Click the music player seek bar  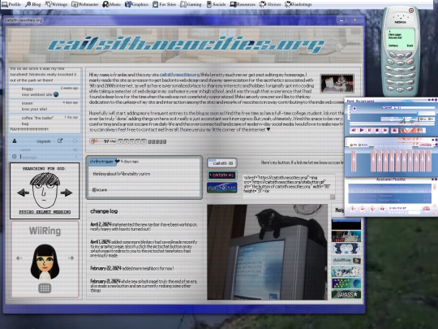(x=392, y=123)
